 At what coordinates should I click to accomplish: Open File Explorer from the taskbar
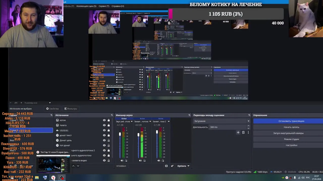click(x=37, y=178)
